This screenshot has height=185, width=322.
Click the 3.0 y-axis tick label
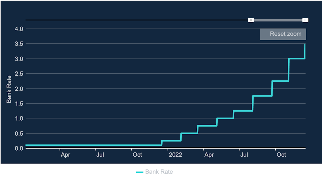tap(19, 59)
